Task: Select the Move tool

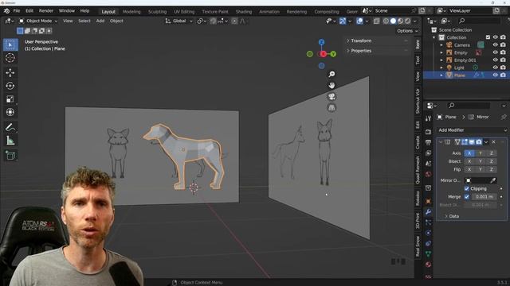Action: [10, 72]
